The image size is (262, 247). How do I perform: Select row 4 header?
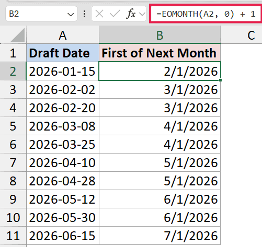pyautogui.click(x=13, y=108)
